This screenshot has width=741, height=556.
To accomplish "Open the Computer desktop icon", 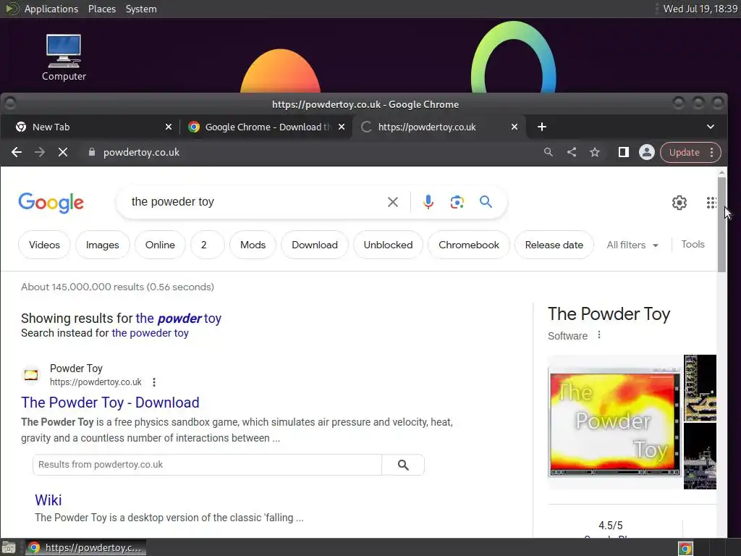I will coord(64,57).
